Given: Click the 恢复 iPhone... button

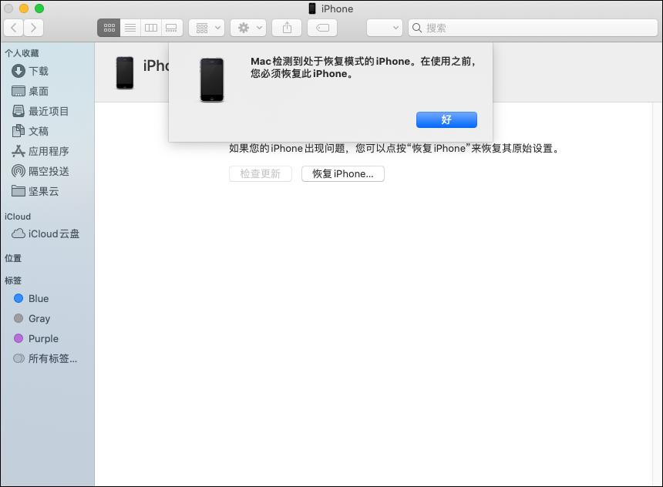Looking at the screenshot, I should click(x=342, y=173).
